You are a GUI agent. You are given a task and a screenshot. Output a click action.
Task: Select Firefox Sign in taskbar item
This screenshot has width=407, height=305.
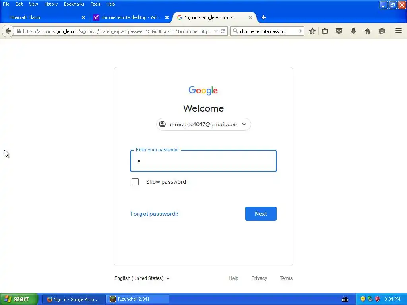coord(74,299)
